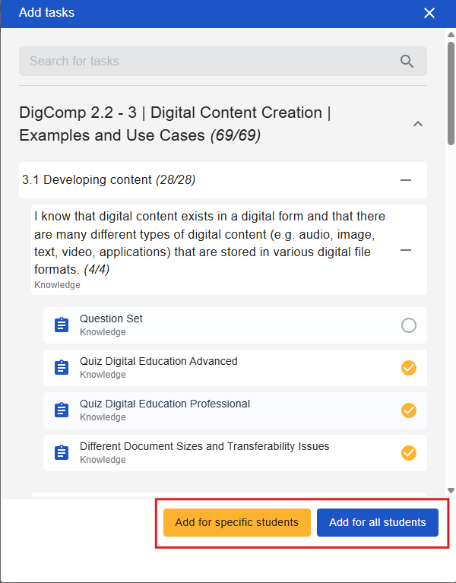
Task: Collapse DigComp 2.2 Digital Content Creation section
Action: [417, 124]
